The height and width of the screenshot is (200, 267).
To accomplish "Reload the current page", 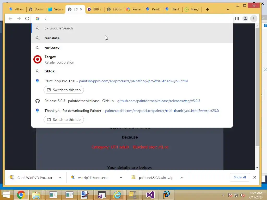I will point(27,18).
